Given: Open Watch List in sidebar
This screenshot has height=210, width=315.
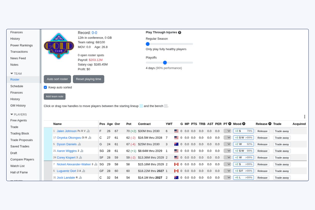Looking at the screenshot, I should pos(17,166).
